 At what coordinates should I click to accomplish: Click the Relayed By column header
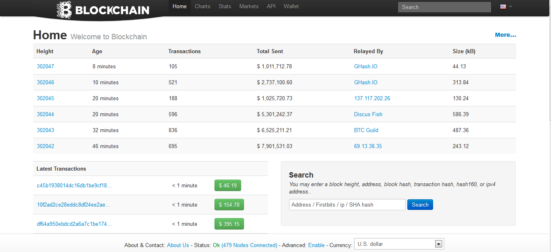(368, 51)
